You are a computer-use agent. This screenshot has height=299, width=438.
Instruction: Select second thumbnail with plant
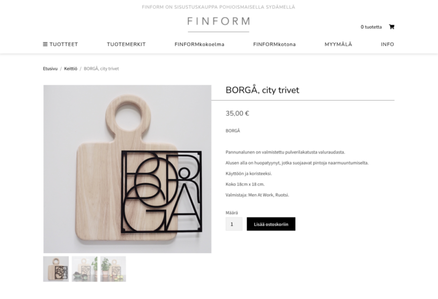(x=85, y=269)
